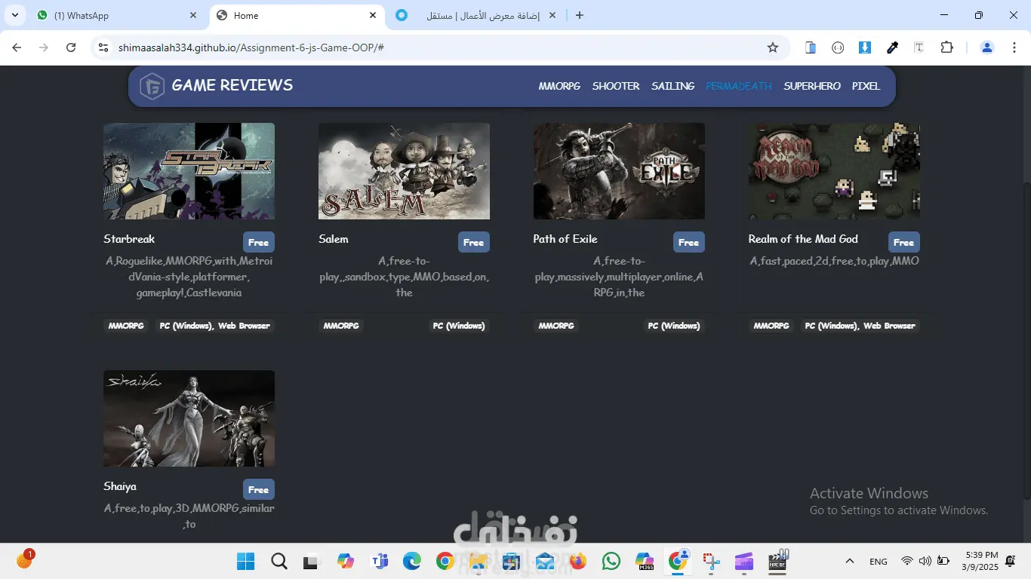Open the Windows Start menu
This screenshot has height=579, width=1031.
(x=245, y=561)
